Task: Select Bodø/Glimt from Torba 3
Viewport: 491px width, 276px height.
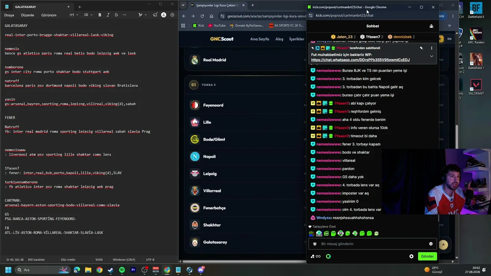Action: [x=245, y=140]
